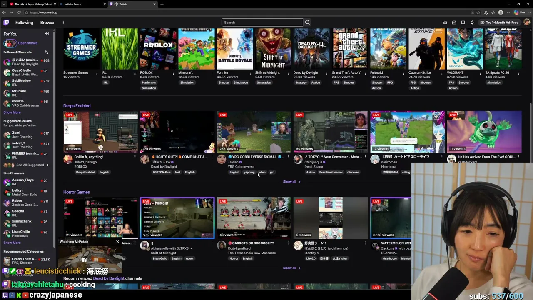
Task: Show all Drops Enabled streams
Action: (291, 182)
